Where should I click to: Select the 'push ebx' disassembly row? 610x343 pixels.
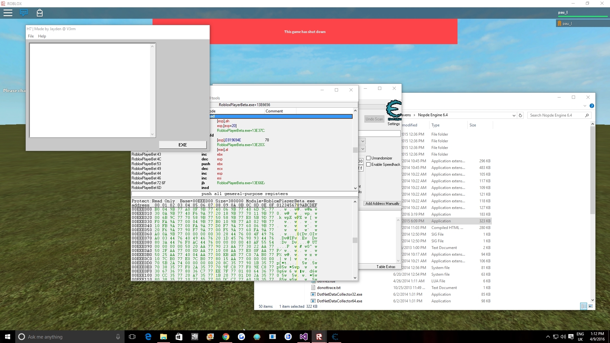click(242, 164)
